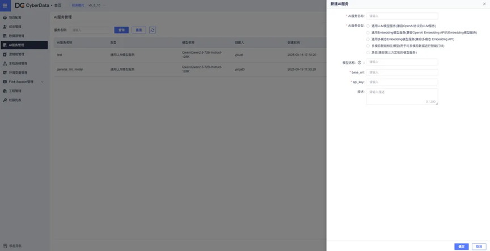Focus the api_key input field
The image size is (490, 251).
pos(402,82)
